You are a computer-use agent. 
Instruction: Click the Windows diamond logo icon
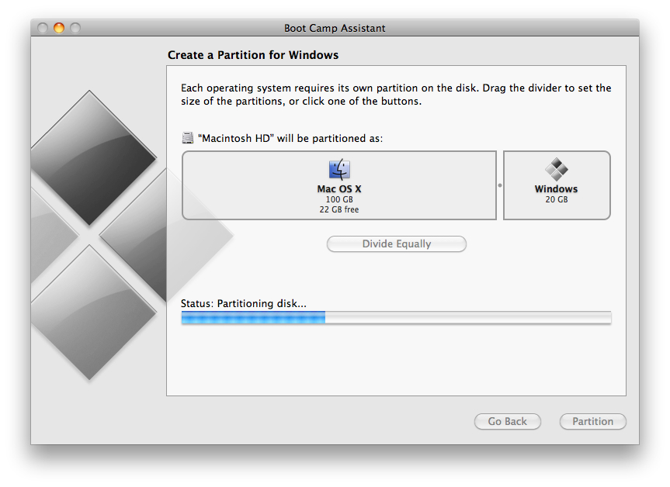(556, 170)
